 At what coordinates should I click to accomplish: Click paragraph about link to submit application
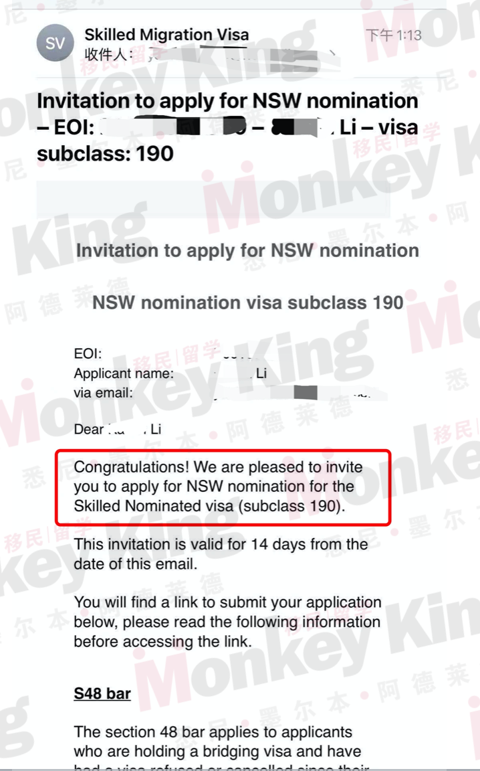pyautogui.click(x=227, y=622)
